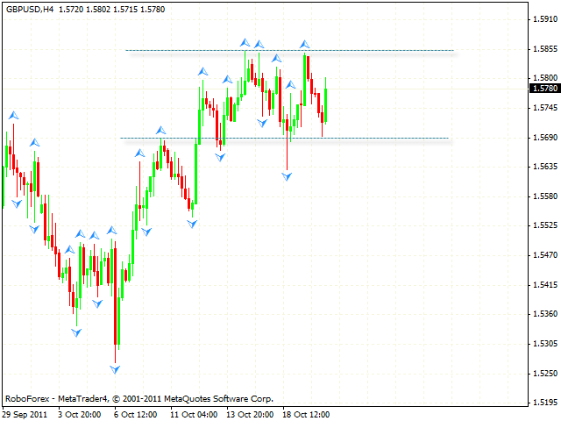
Task: Click the lowest down-fractal arrow on the chart
Action: pos(114,369)
